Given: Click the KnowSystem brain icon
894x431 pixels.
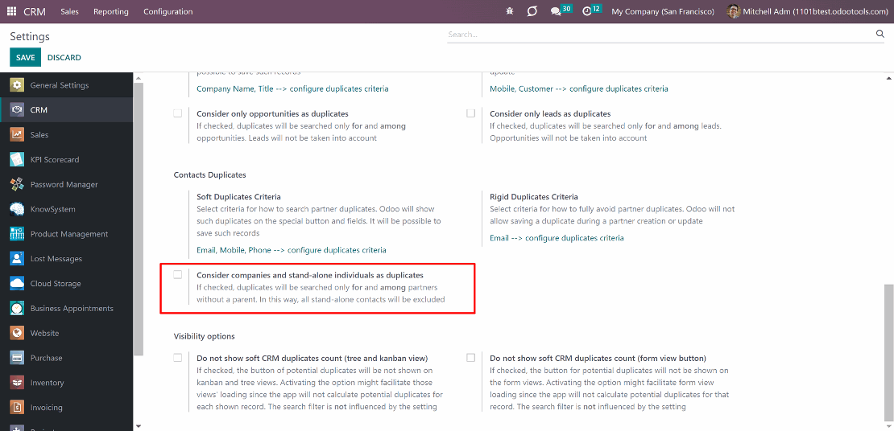Looking at the screenshot, I should coord(17,209).
